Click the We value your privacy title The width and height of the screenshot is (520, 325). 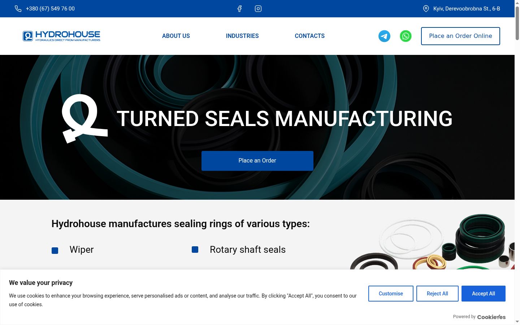(x=41, y=283)
